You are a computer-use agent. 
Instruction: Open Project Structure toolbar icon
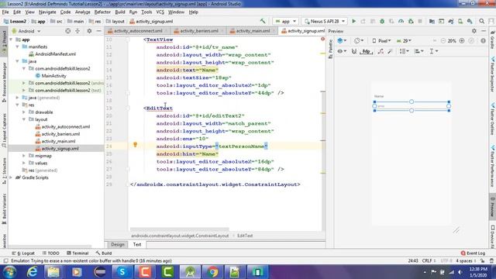[x=432, y=21]
